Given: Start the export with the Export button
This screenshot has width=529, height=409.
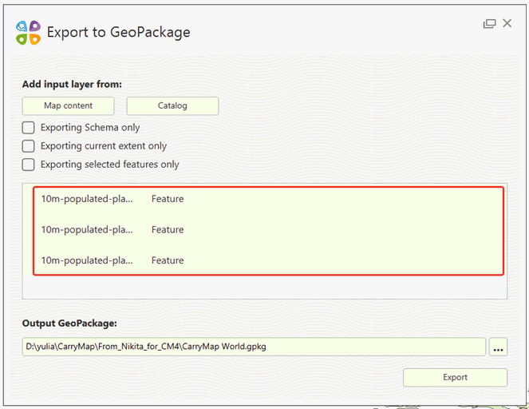Looking at the screenshot, I should (455, 377).
